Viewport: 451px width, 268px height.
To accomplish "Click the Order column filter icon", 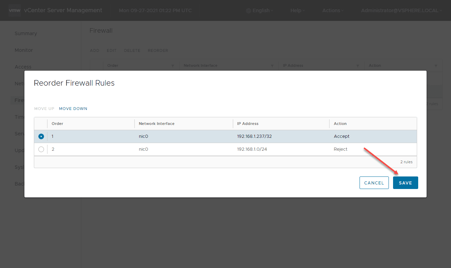I will coord(173,66).
